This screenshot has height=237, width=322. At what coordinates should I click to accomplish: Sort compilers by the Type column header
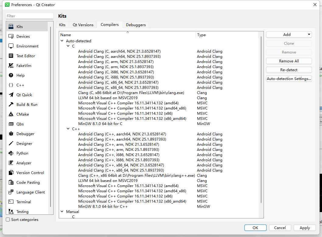(x=227, y=35)
